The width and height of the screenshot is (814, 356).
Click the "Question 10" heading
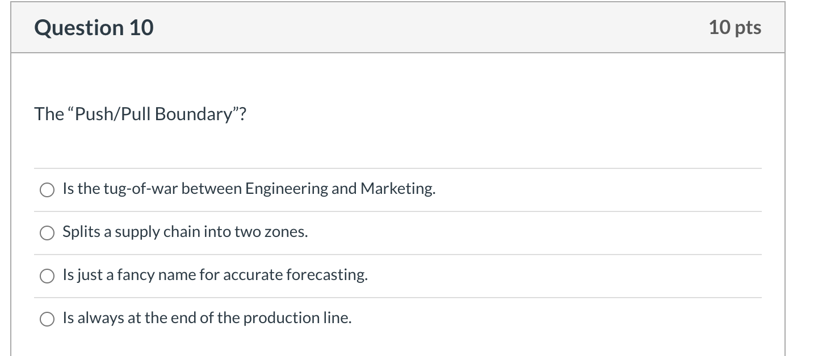coord(94,28)
